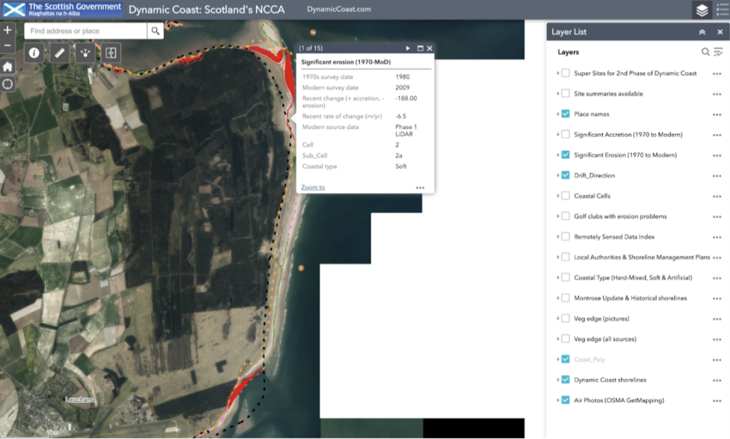Expand the Place names layer tree
Screen dimensions: 730x439
pos(557,114)
